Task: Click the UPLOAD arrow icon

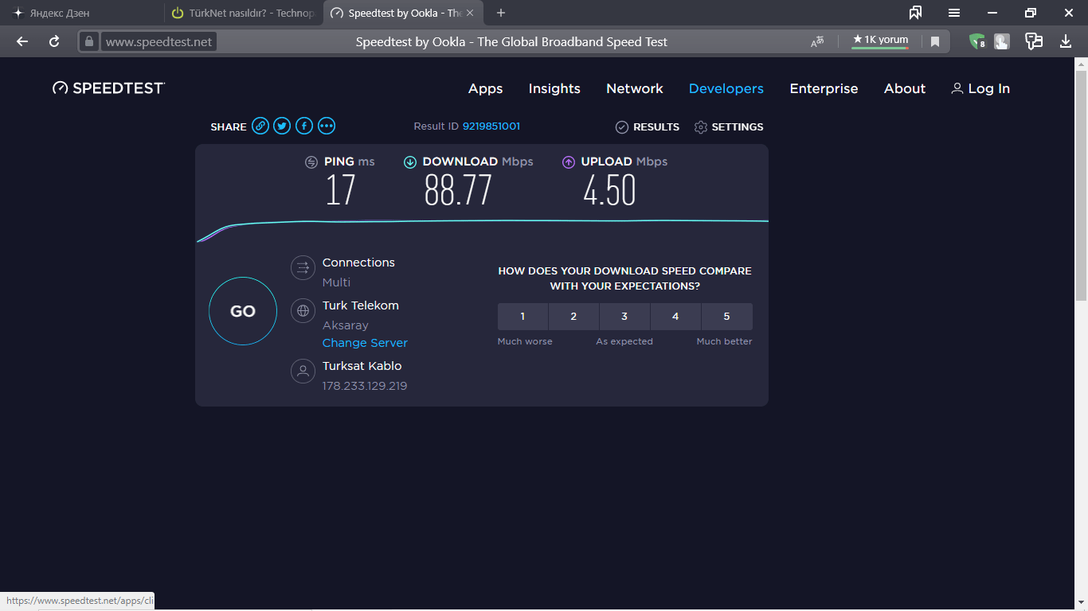Action: 569,162
